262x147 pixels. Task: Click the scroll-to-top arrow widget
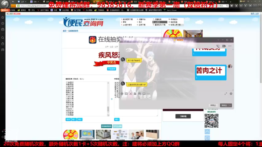[x=207, y=132]
